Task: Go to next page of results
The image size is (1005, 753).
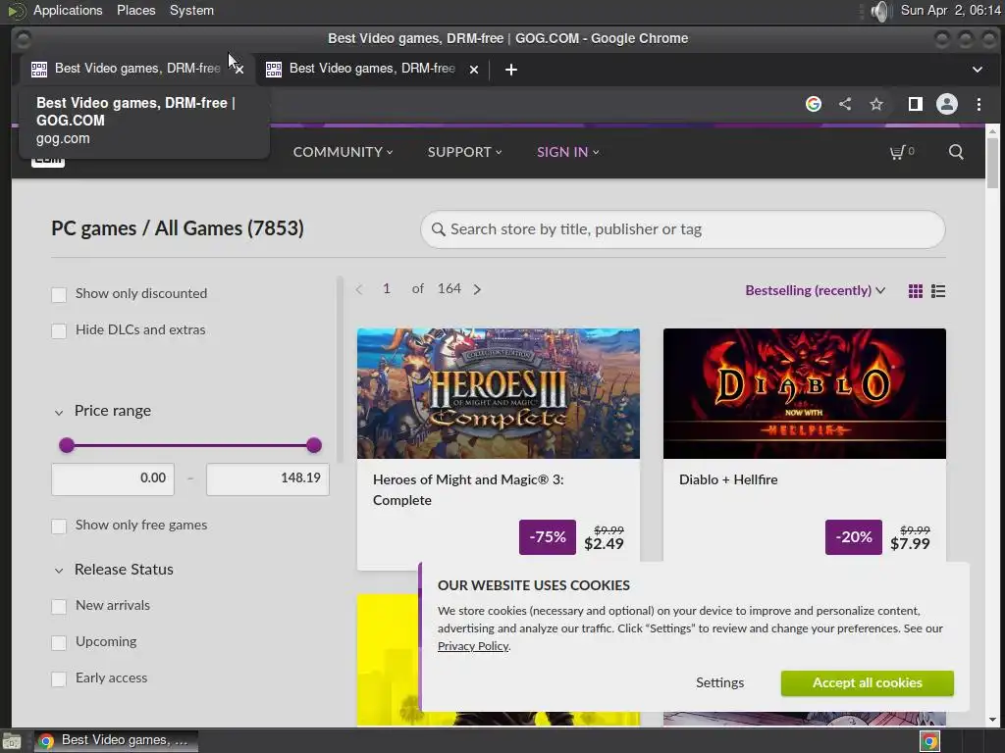Action: (477, 289)
